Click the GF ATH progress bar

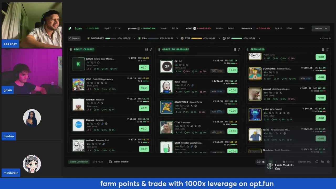tap(217, 71)
